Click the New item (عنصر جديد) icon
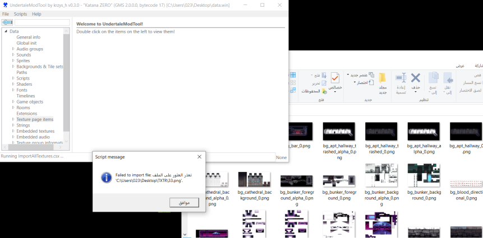The image size is (483, 238). 371,75
